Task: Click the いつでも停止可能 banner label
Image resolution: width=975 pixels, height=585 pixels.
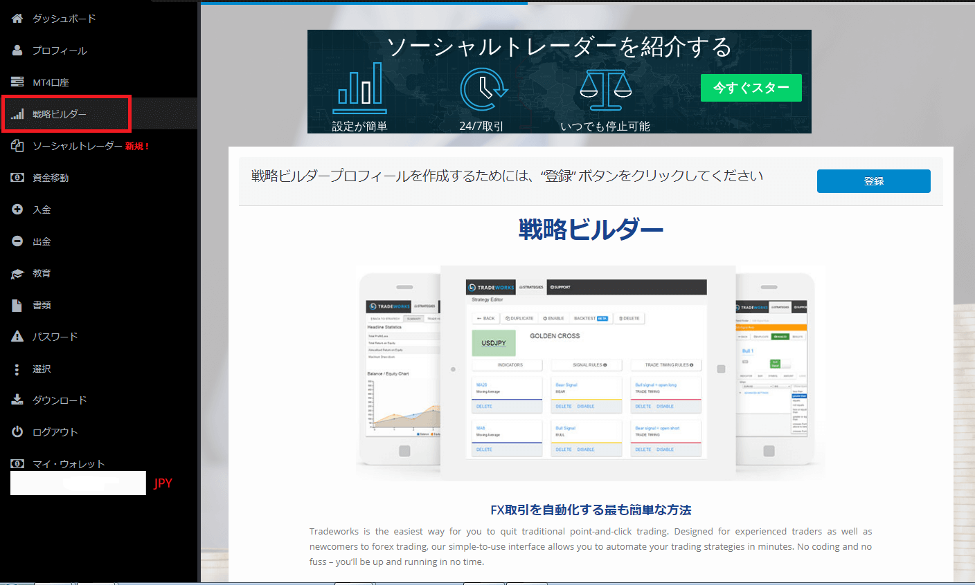Action: click(x=605, y=127)
